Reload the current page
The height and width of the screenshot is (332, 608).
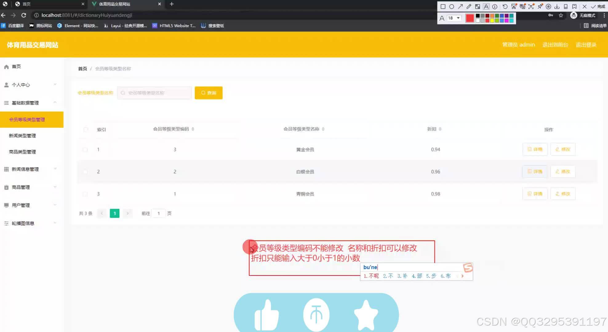coord(24,15)
